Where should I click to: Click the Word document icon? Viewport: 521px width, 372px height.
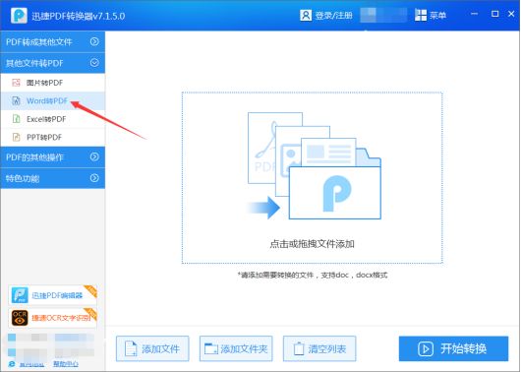16,100
